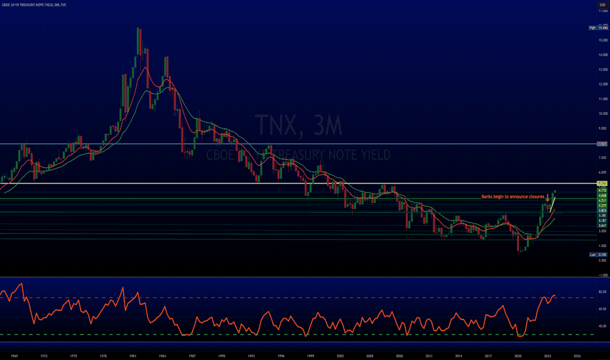Image resolution: width=610 pixels, height=360 pixels.
Task: Click the 1993 time axis label
Action: pyautogui.click(x=251, y=356)
